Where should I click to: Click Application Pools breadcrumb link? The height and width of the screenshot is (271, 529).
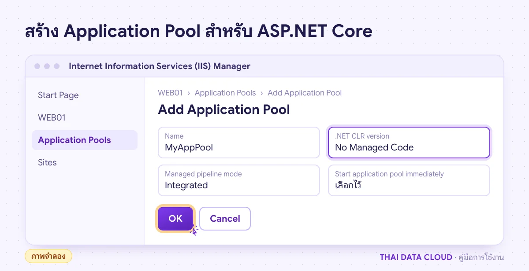pyautogui.click(x=225, y=93)
